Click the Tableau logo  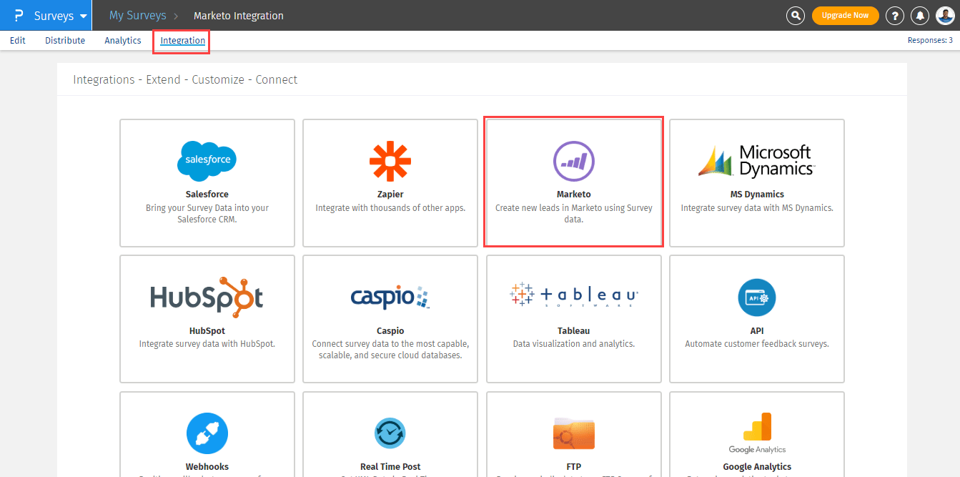click(x=574, y=295)
